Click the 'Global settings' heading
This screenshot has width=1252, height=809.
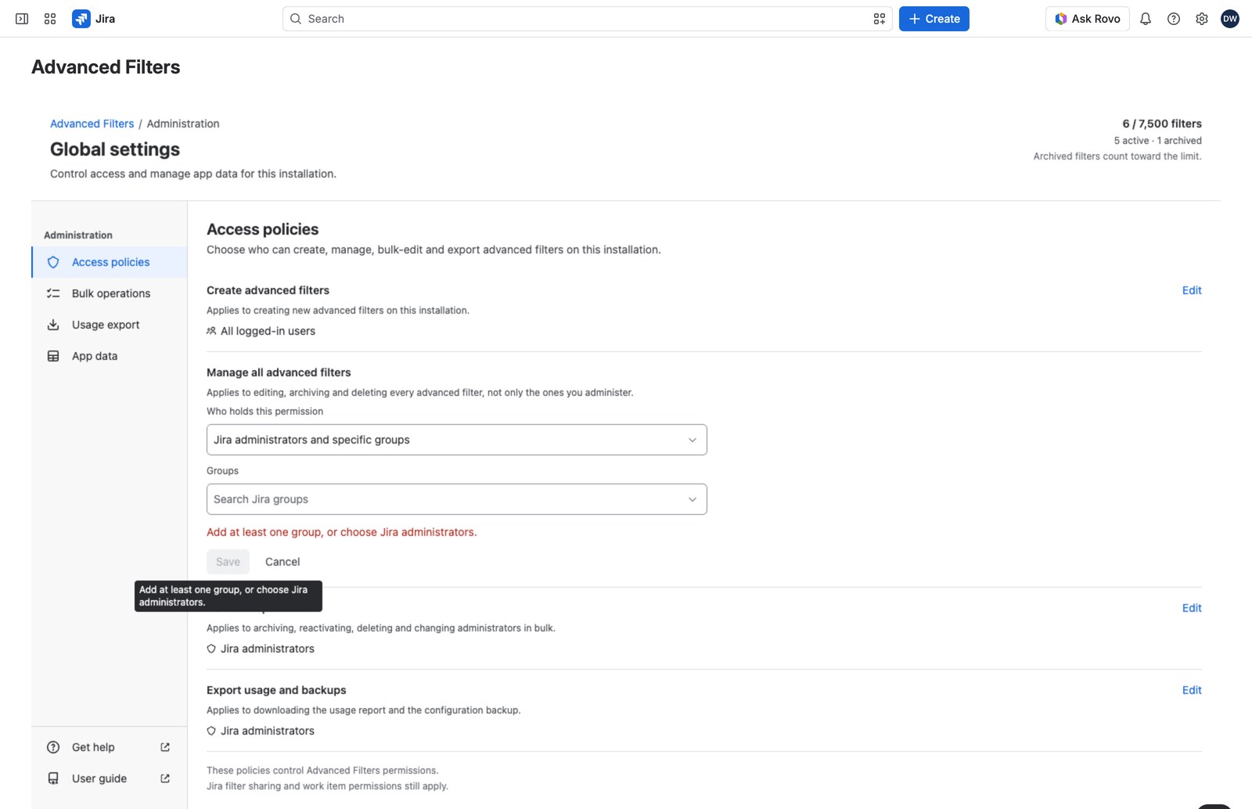[x=115, y=149]
